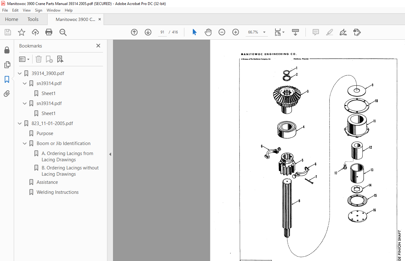
Task: Select second Sheet1 bookmark near 823_11-01-2005.pdf
Action: [x=49, y=113]
